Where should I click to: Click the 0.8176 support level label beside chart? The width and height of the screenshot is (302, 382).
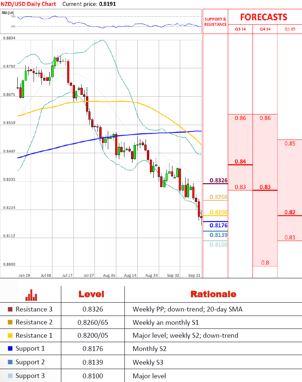click(219, 226)
